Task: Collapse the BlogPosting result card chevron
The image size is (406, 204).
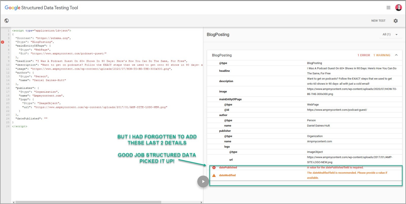Action: tap(396, 55)
